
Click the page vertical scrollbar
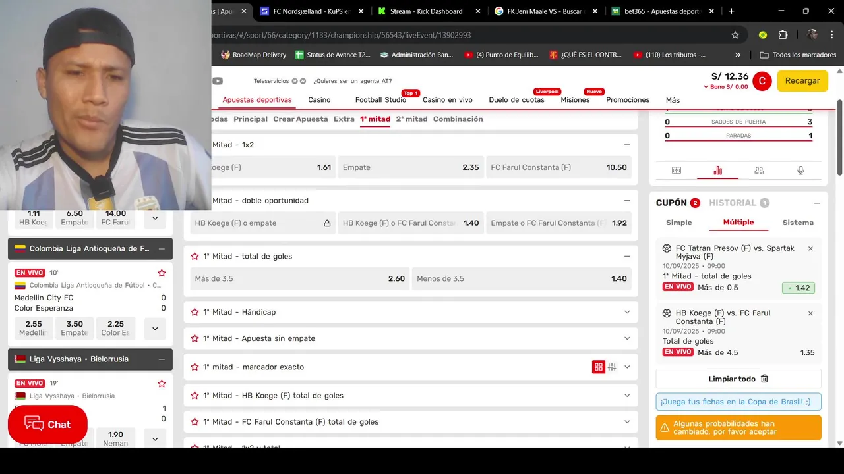pyautogui.click(x=839, y=138)
